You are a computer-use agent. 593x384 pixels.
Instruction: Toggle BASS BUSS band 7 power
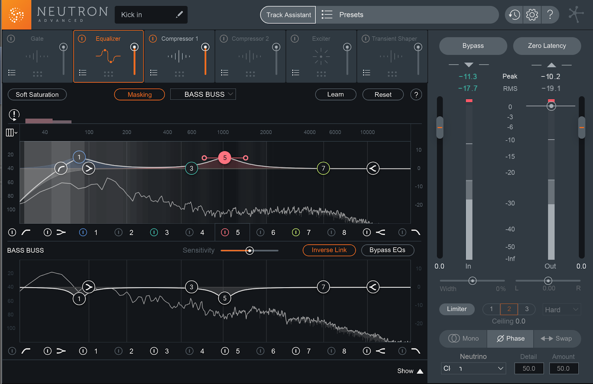tap(296, 351)
